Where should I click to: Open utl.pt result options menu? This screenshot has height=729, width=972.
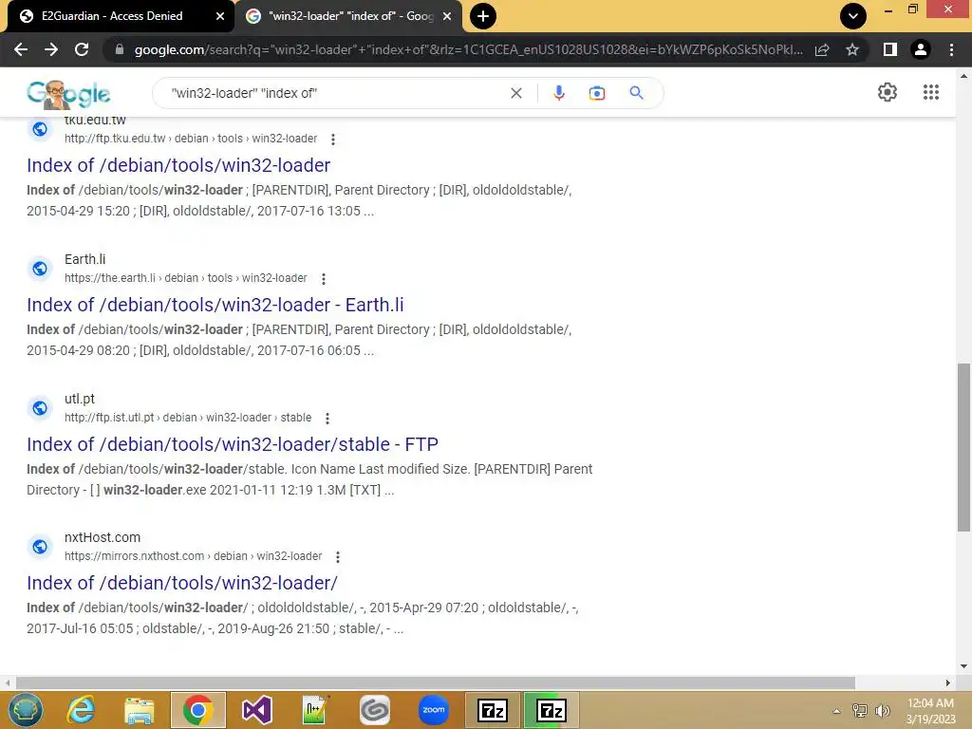(x=327, y=419)
